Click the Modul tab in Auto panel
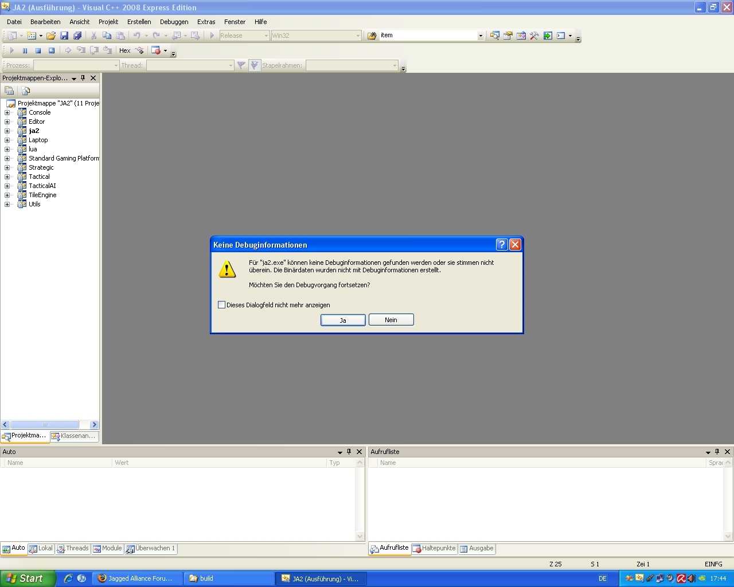Image resolution: width=734 pixels, height=587 pixels. tap(107, 549)
